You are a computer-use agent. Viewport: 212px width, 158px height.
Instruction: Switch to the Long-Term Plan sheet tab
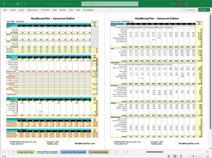point(26,152)
